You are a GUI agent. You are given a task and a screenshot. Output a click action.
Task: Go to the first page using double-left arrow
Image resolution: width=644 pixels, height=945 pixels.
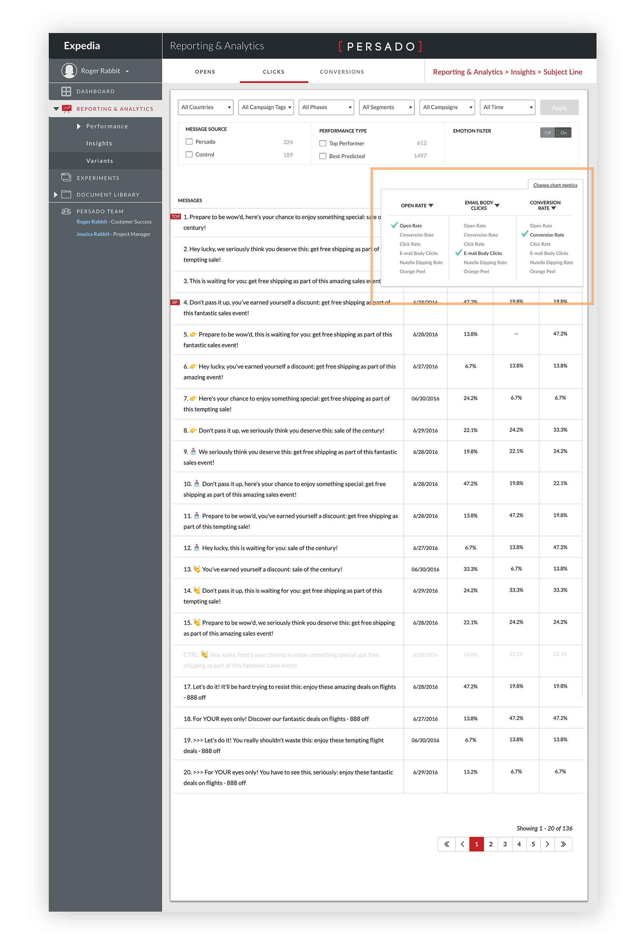[446, 844]
